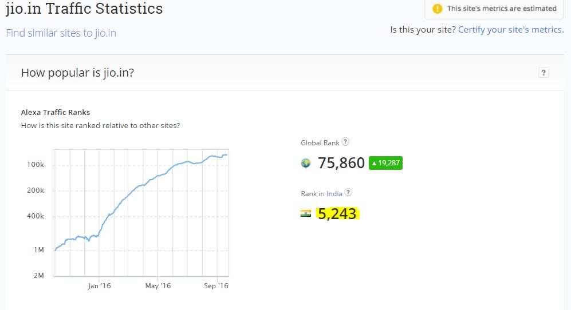Open the help icon for popularity section
Image resolution: width=571 pixels, height=310 pixels.
click(x=544, y=73)
